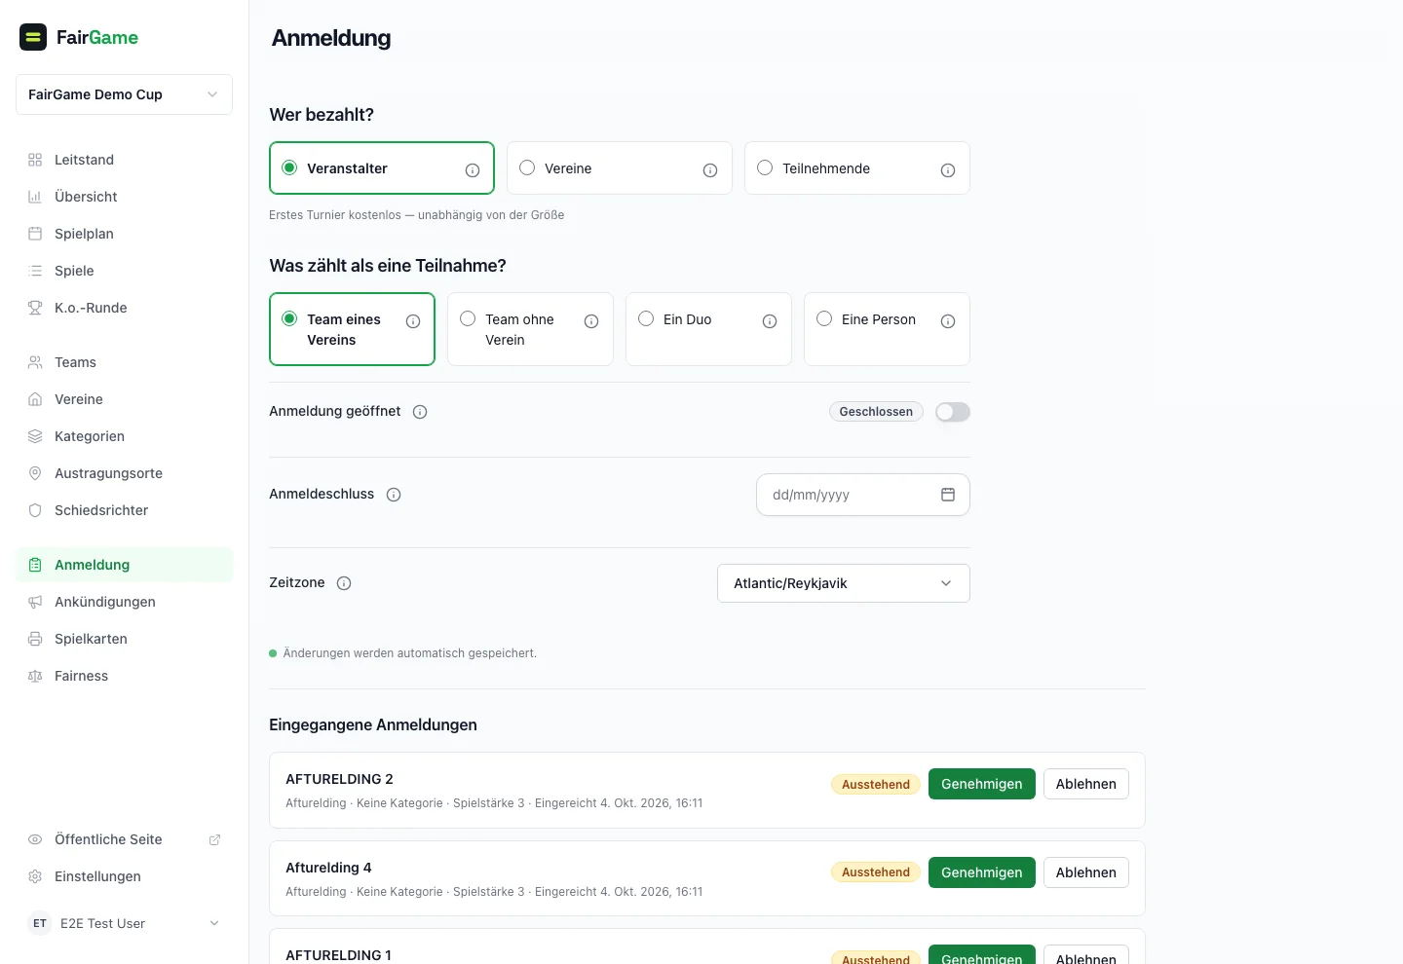This screenshot has height=964, width=1403.
Task: Reject AFTURELDING 2 with Ablehnen
Action: pyautogui.click(x=1086, y=784)
